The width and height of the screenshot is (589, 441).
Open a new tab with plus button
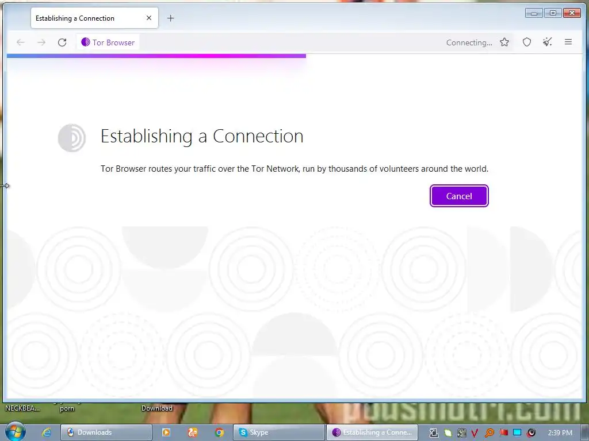coord(170,18)
